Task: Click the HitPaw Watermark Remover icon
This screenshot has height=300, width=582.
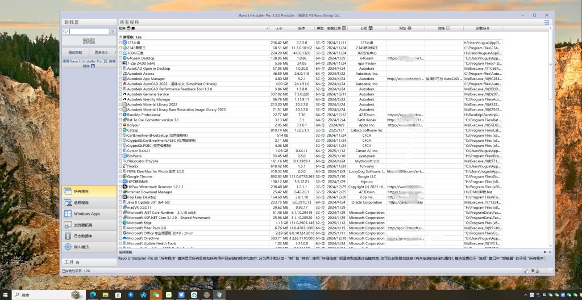Action: [x=124, y=187]
